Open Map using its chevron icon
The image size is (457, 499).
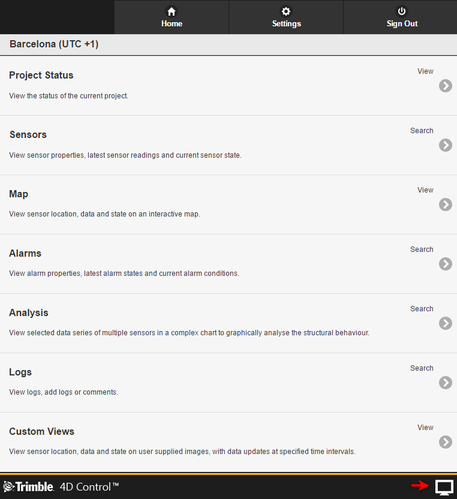tap(446, 205)
